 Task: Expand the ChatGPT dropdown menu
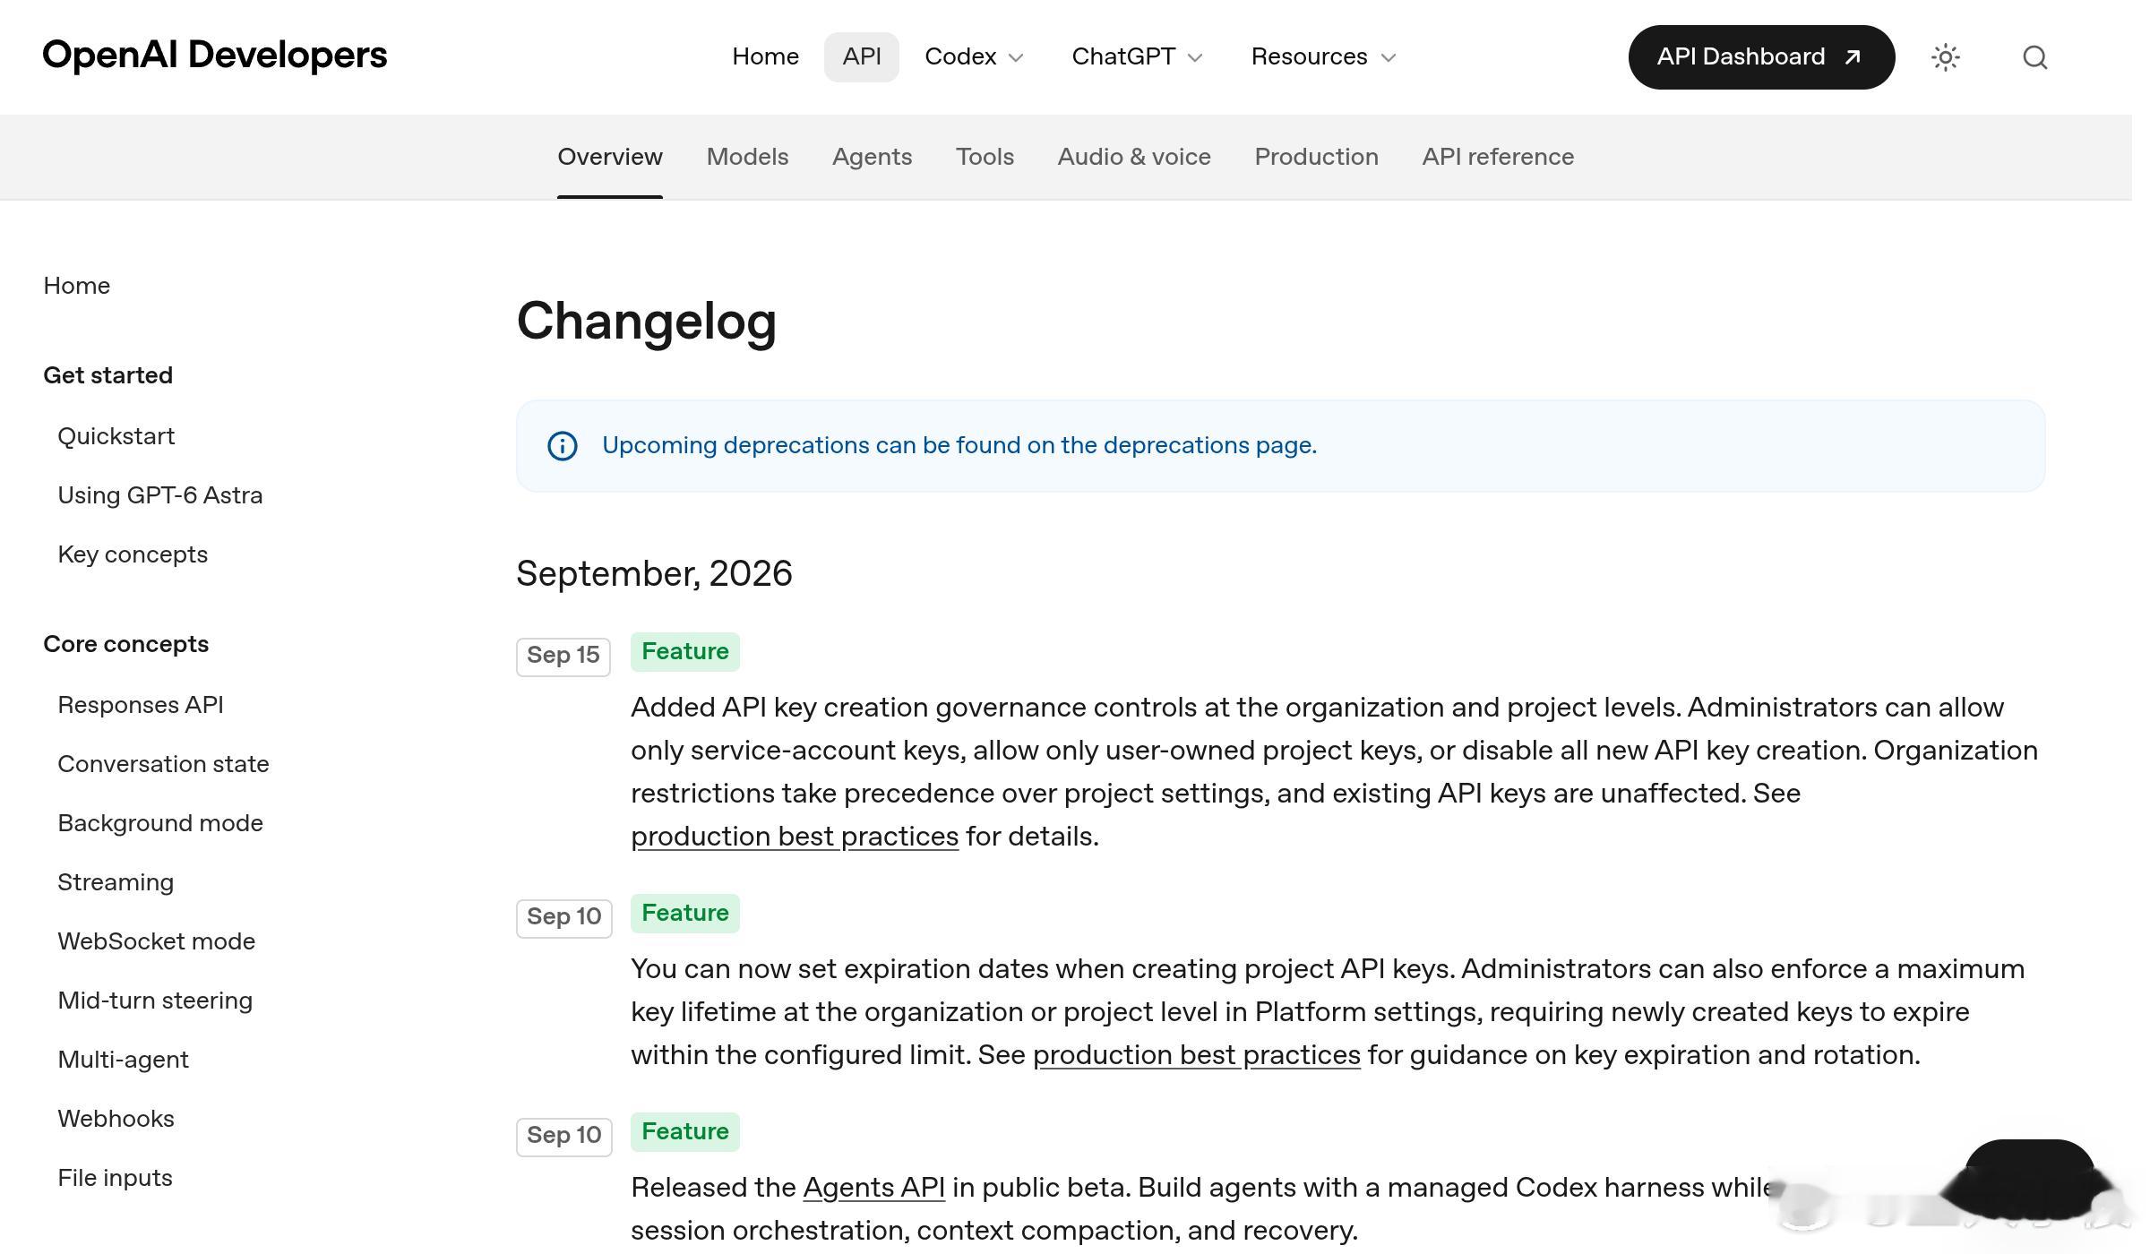[1137, 57]
